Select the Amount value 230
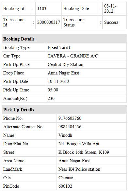This screenshot has width=129, height=193. 51,98
